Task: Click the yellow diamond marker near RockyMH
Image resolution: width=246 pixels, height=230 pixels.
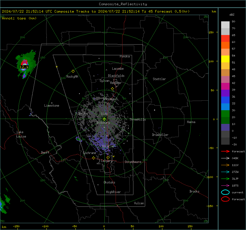Action: click(73, 71)
